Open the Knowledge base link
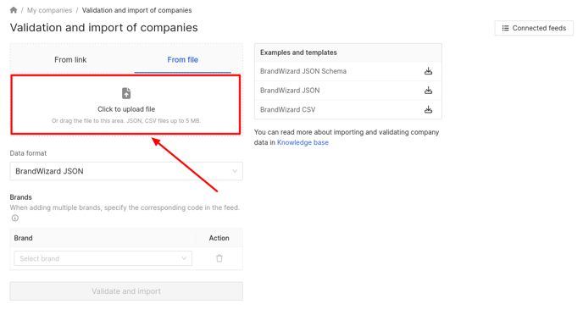The width and height of the screenshot is (583, 315). [303, 142]
